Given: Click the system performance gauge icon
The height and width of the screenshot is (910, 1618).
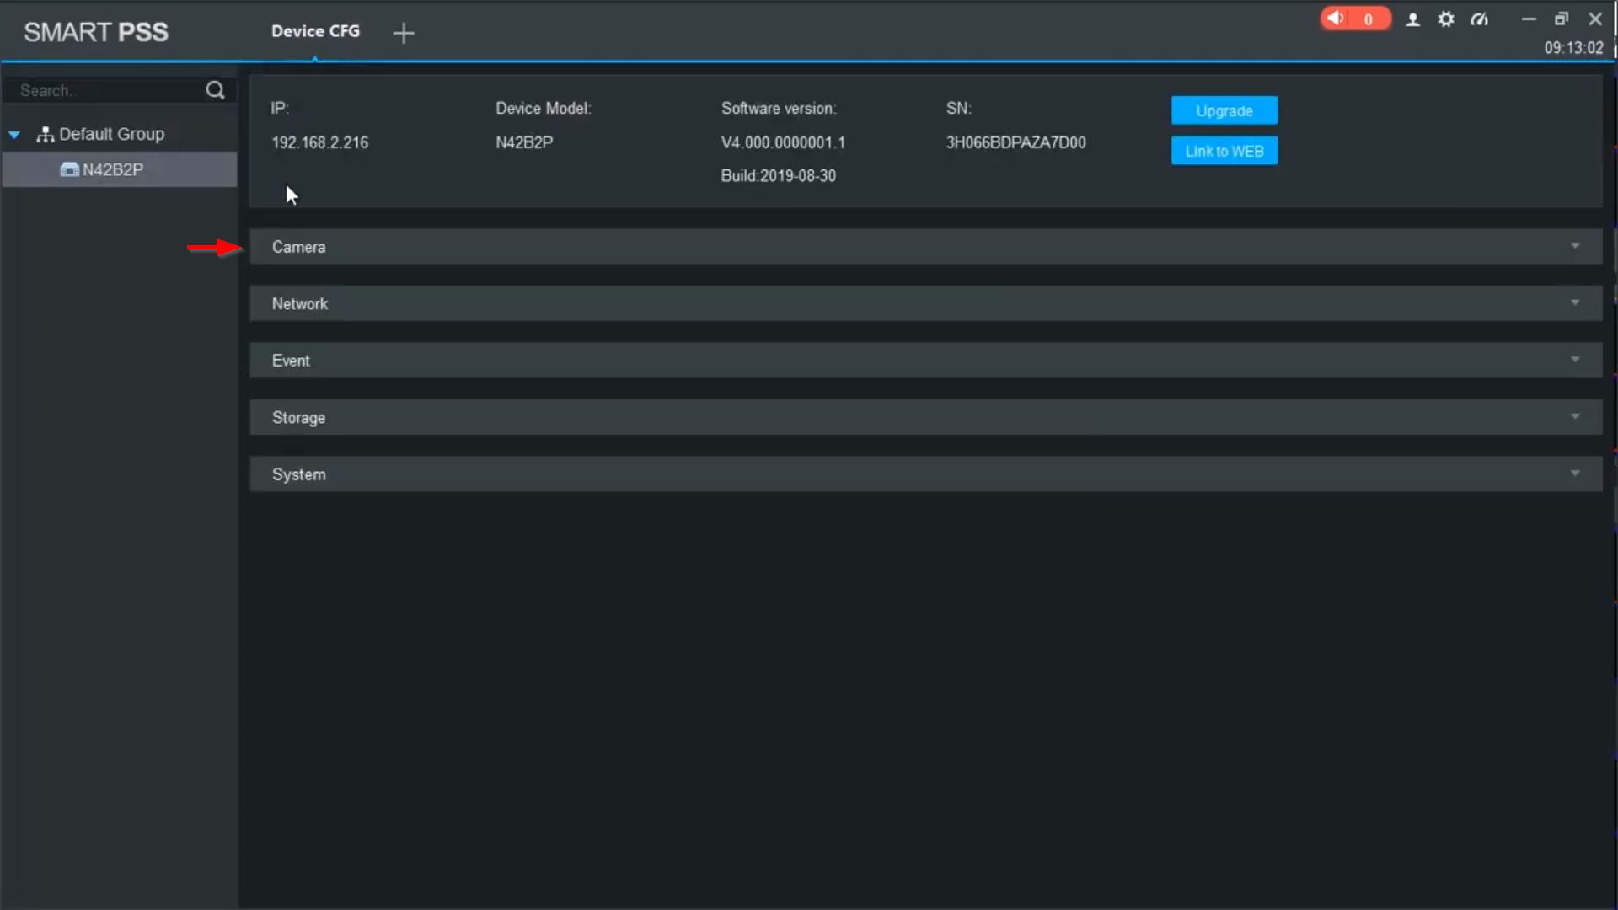Looking at the screenshot, I should pyautogui.click(x=1480, y=19).
